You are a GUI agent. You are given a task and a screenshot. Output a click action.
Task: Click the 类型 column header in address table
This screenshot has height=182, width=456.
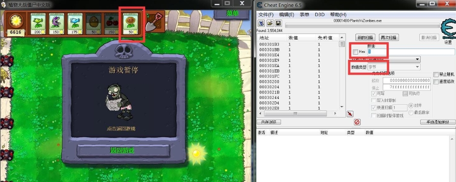(350, 133)
